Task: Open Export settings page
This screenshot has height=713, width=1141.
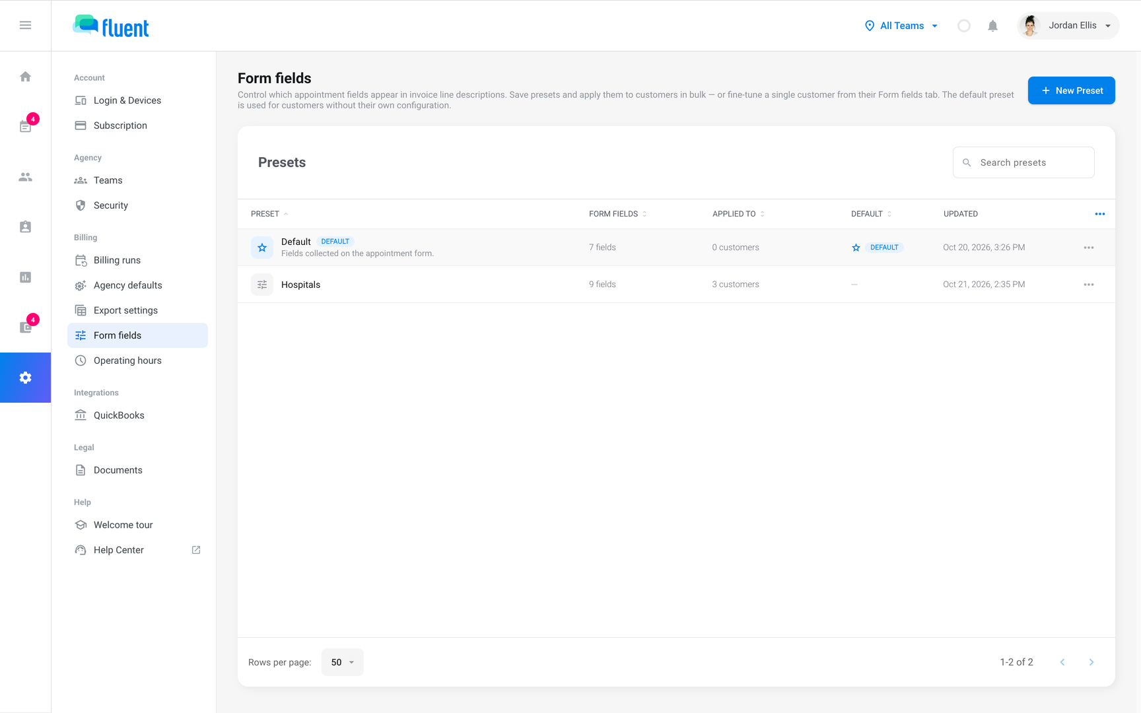Action: click(137, 310)
